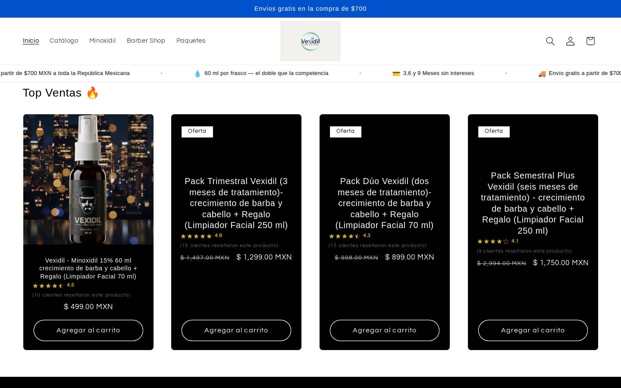Open the Paquetes menu item
The width and height of the screenshot is (621, 388).
(191, 41)
